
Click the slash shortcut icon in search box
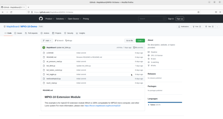coord(164,19)
